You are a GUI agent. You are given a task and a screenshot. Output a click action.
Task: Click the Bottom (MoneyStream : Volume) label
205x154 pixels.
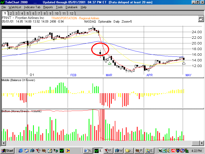(x=22, y=111)
